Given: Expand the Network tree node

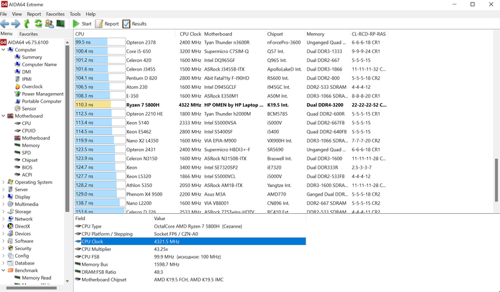Looking at the screenshot, I should (x=3, y=219).
